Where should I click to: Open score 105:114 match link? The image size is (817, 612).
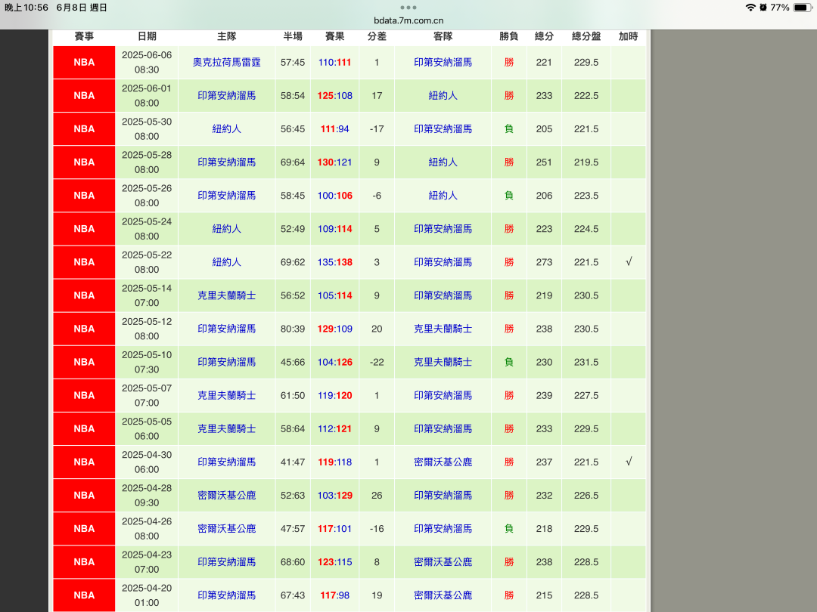coord(334,295)
